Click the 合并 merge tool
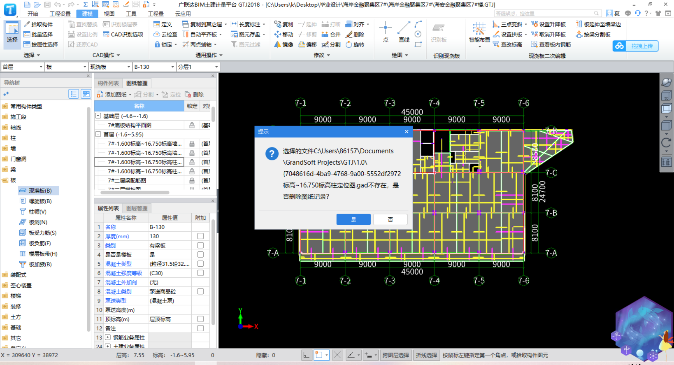The height and width of the screenshot is (365, 674). [x=331, y=34]
